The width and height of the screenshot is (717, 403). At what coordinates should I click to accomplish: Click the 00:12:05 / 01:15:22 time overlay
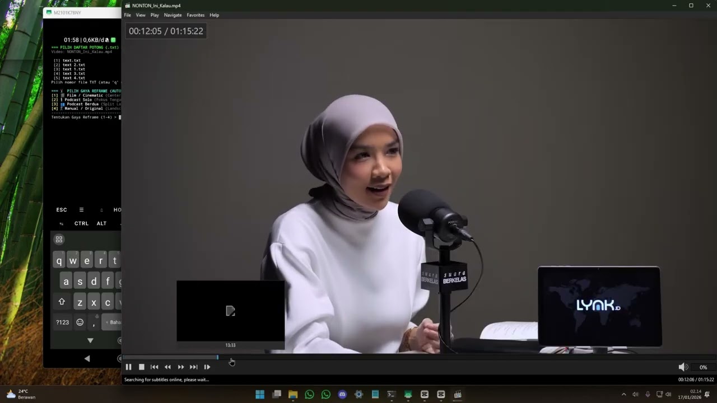[x=166, y=31]
